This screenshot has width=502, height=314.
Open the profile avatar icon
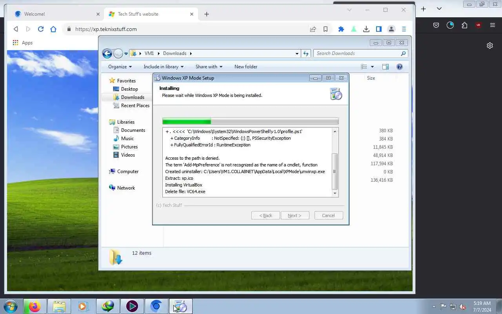tap(391, 29)
